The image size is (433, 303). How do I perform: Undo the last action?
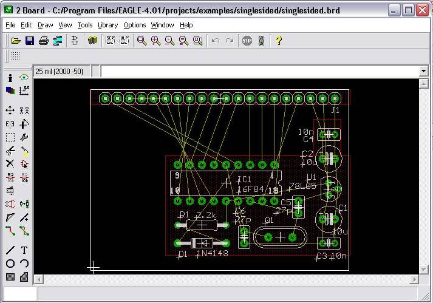coord(216,41)
